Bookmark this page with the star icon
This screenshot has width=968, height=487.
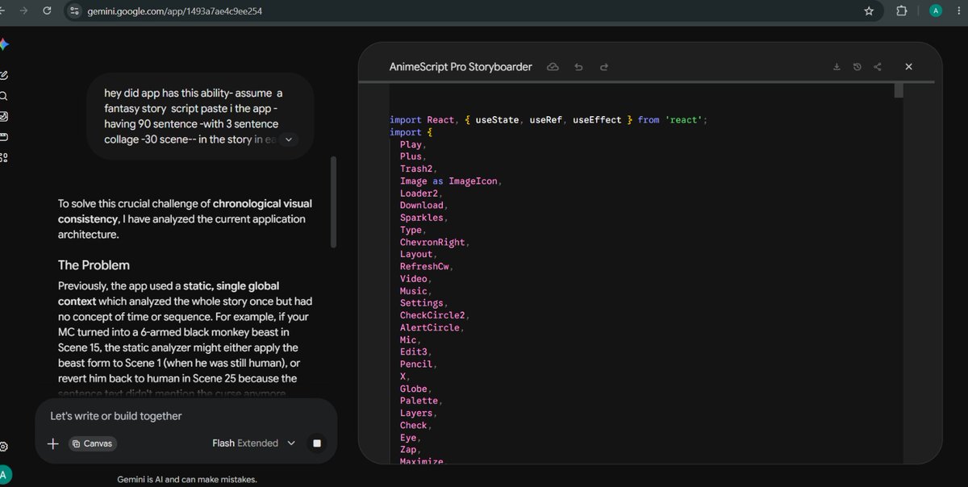[x=869, y=11]
